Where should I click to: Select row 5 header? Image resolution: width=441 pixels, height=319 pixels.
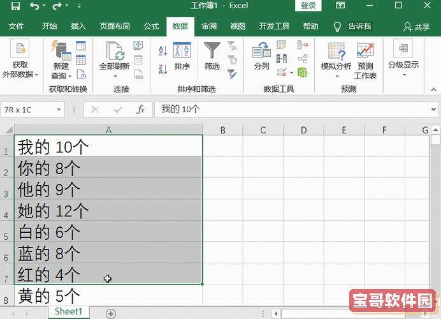pos(6,232)
